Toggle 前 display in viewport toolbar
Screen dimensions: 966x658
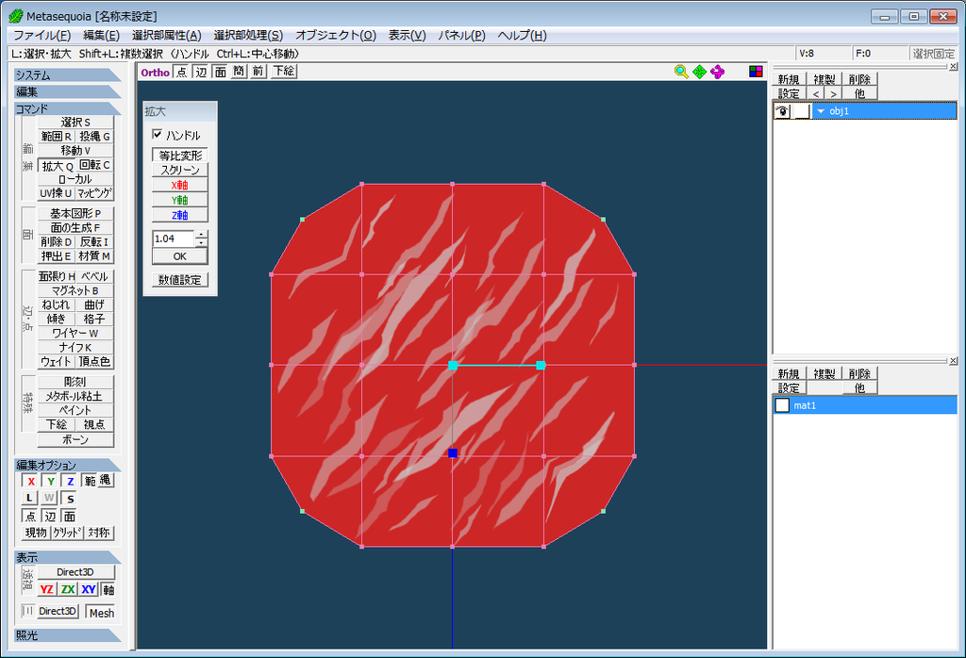[258, 72]
